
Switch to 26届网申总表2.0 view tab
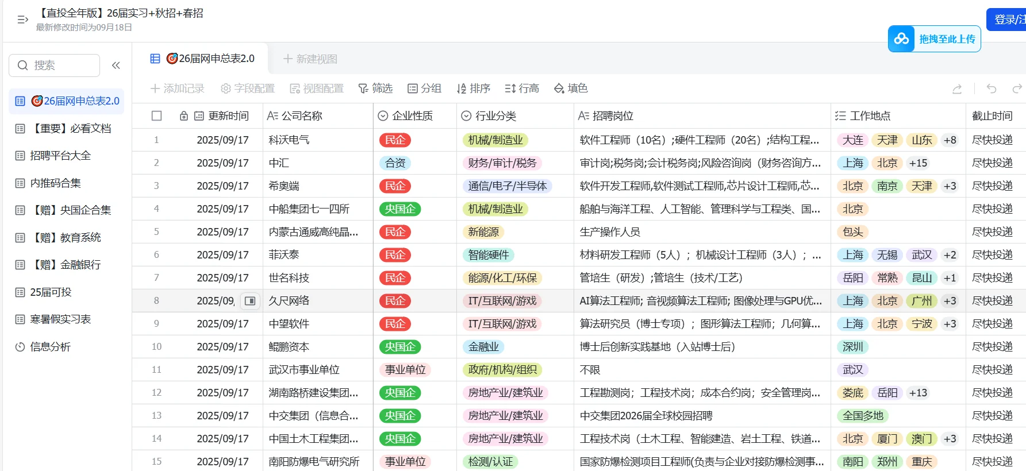click(x=202, y=59)
